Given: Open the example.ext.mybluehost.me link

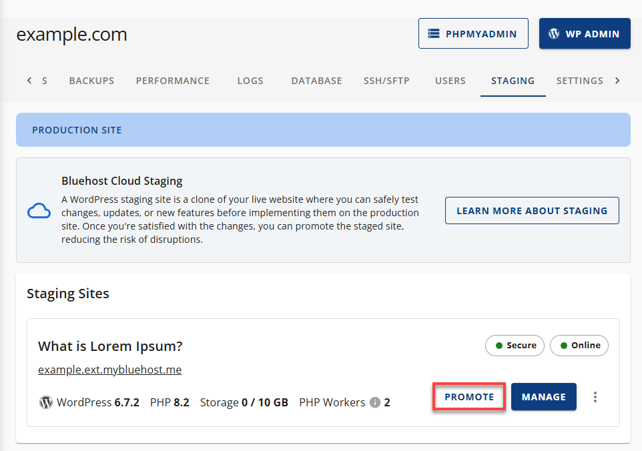Looking at the screenshot, I should tap(109, 370).
